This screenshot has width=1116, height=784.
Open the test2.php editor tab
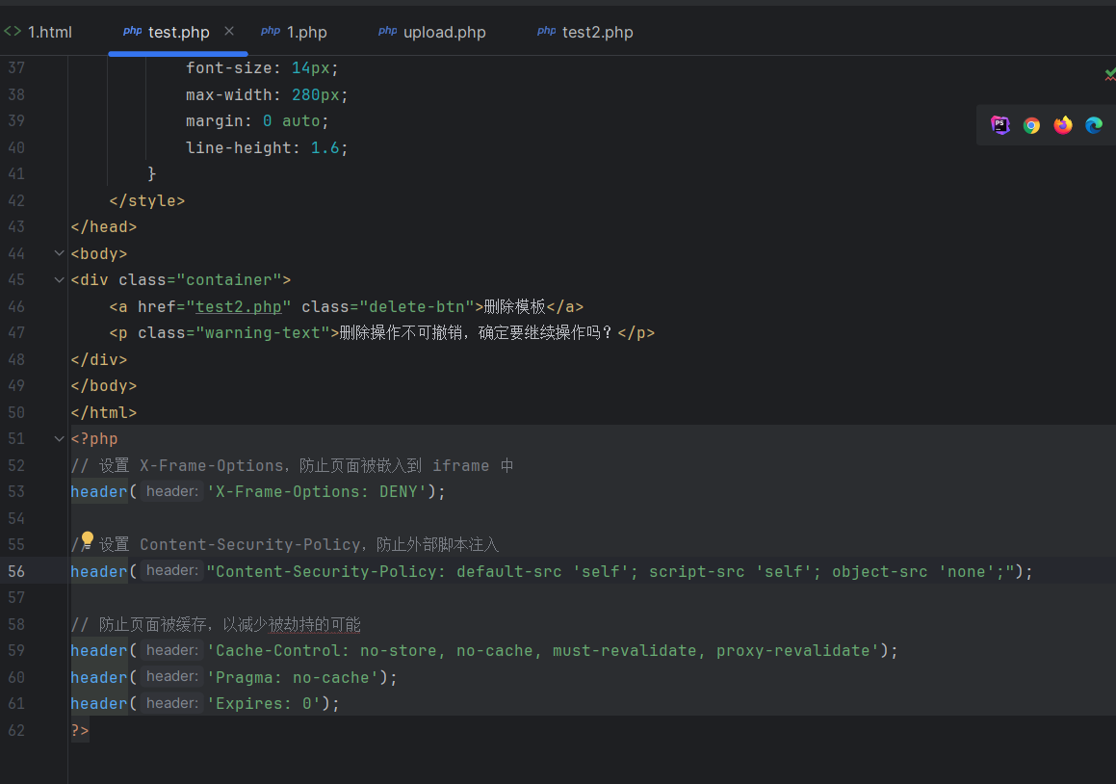click(x=585, y=32)
